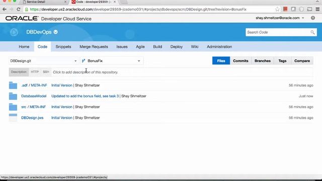Open the Build tab
Viewport: 322px width, 181px height.
157,47
